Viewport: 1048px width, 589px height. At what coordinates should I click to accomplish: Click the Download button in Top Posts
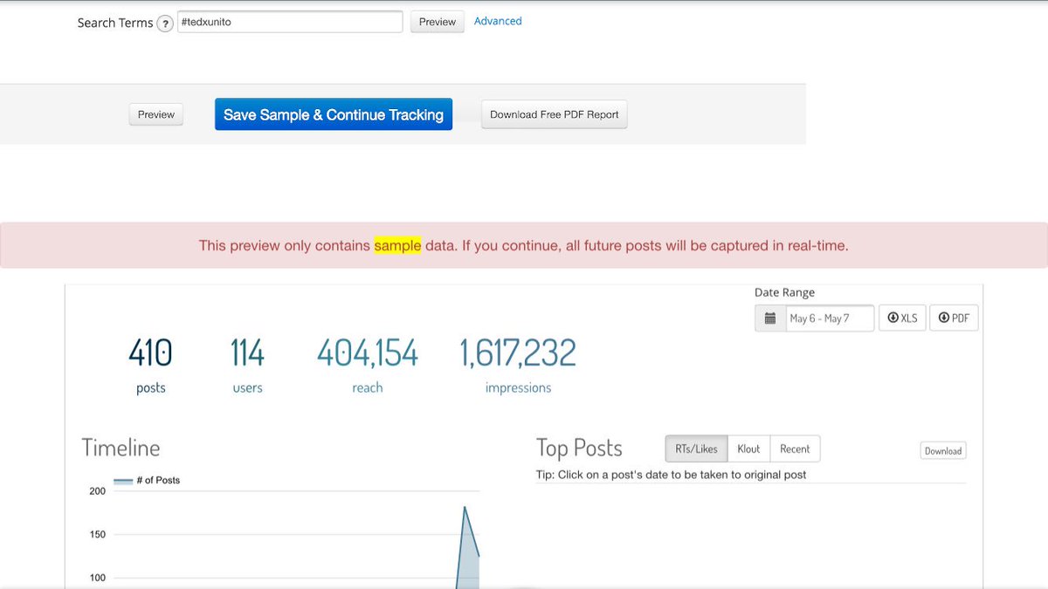[943, 451]
